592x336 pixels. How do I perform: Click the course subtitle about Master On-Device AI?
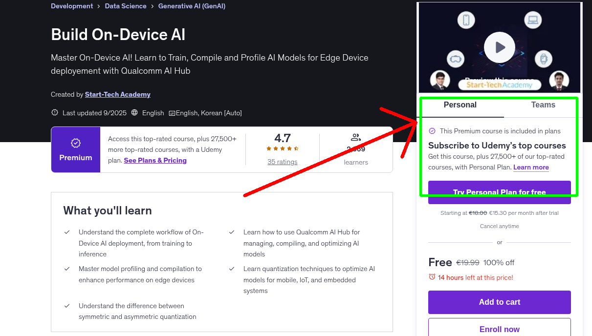[x=210, y=64]
